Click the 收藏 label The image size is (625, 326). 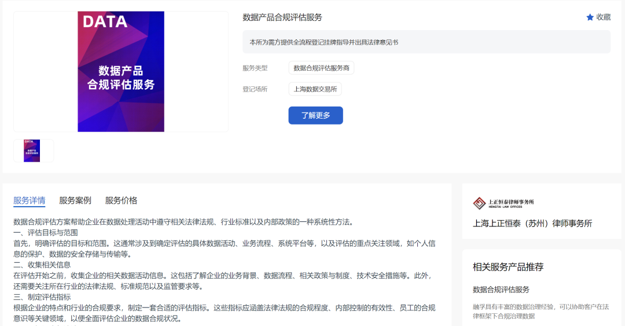click(x=604, y=17)
